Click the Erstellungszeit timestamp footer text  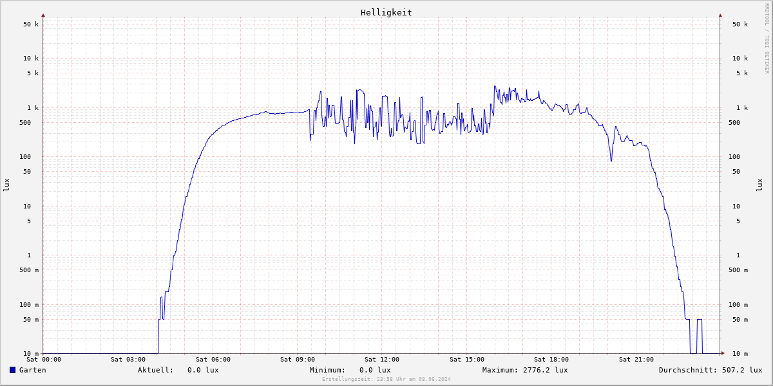tap(386, 379)
